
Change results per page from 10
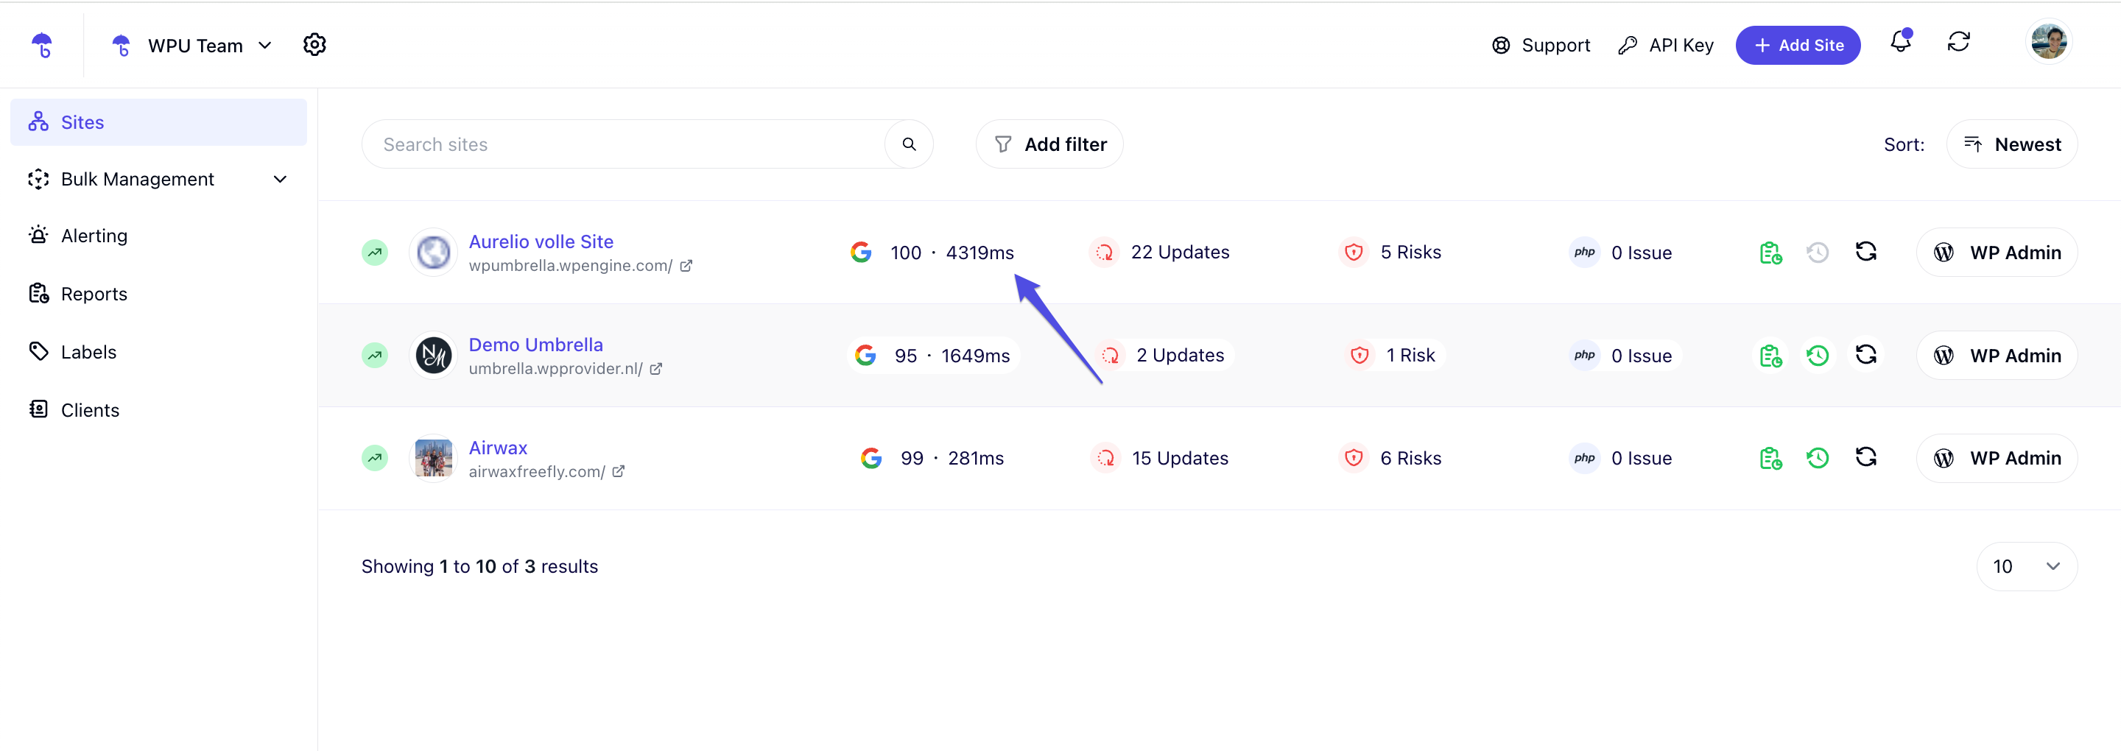pyautogui.click(x=2026, y=566)
